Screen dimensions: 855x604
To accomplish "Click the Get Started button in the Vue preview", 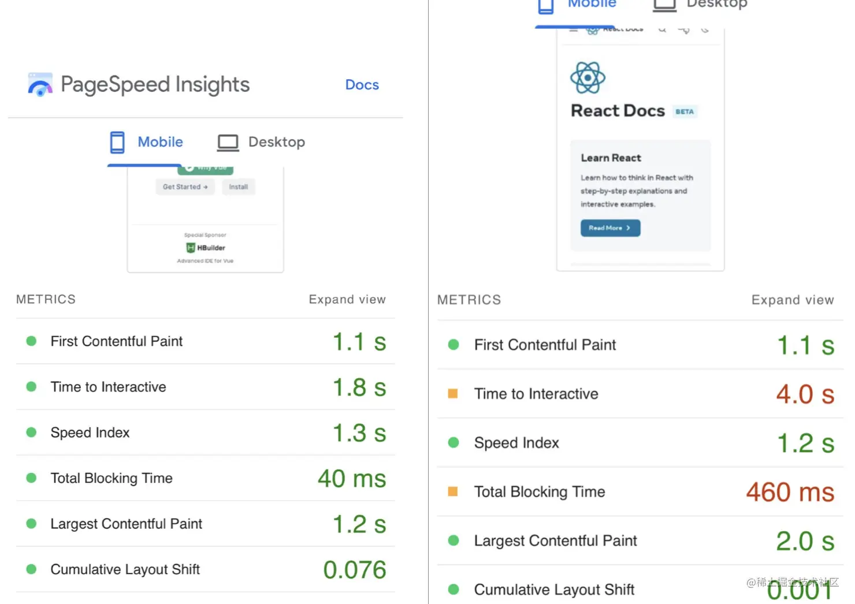I will (x=185, y=187).
